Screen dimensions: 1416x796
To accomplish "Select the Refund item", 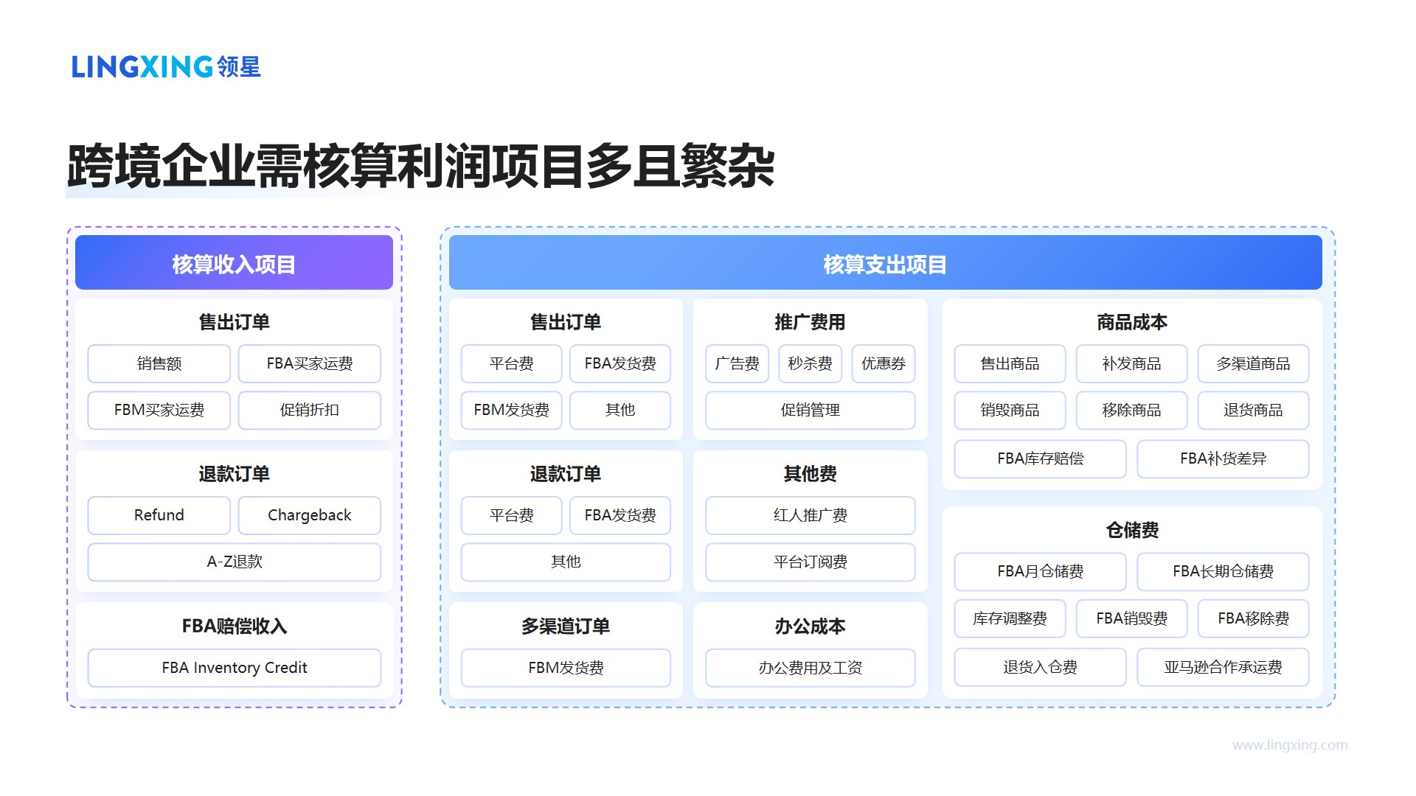I will (159, 515).
